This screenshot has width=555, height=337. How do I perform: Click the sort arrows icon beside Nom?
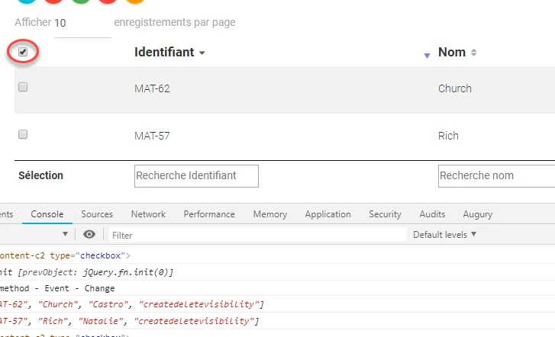point(473,53)
